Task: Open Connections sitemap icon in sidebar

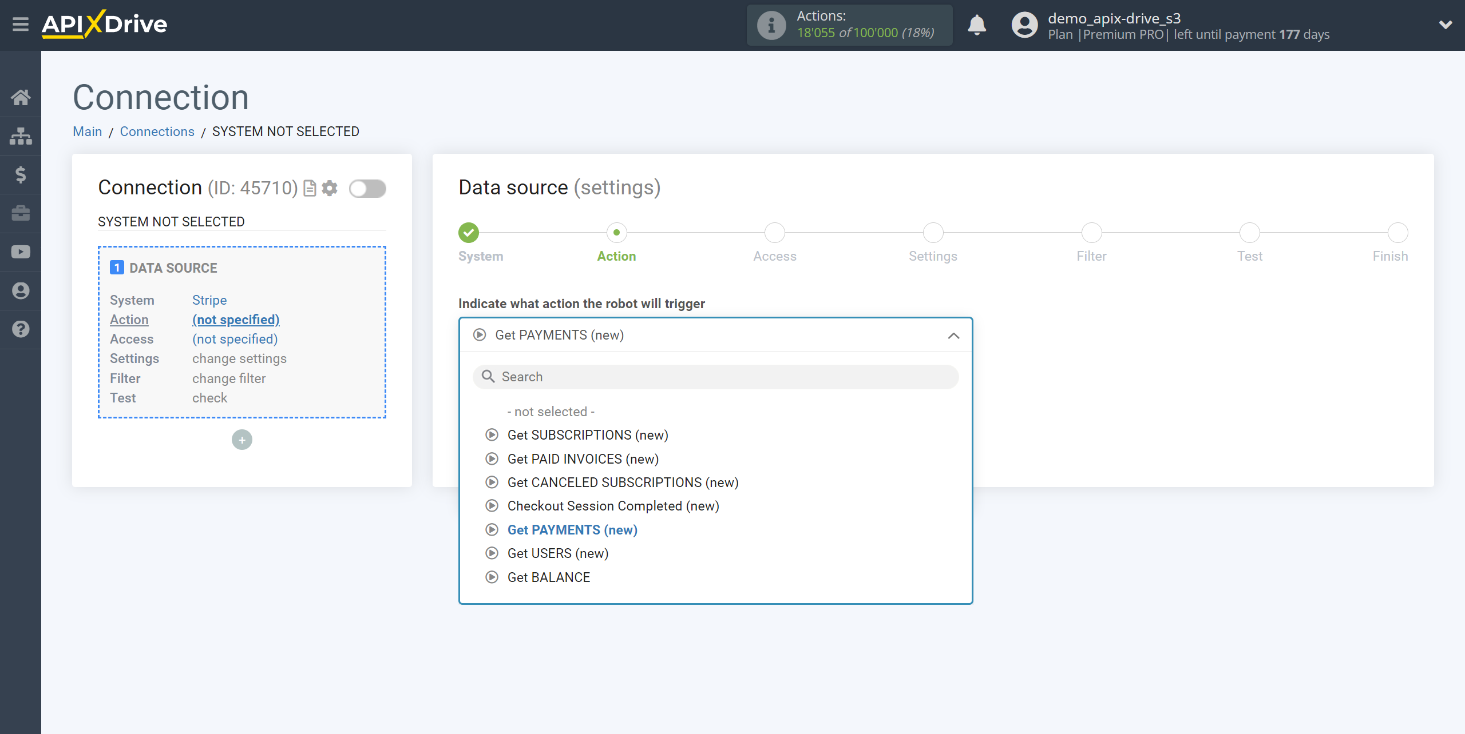Action: click(x=21, y=136)
